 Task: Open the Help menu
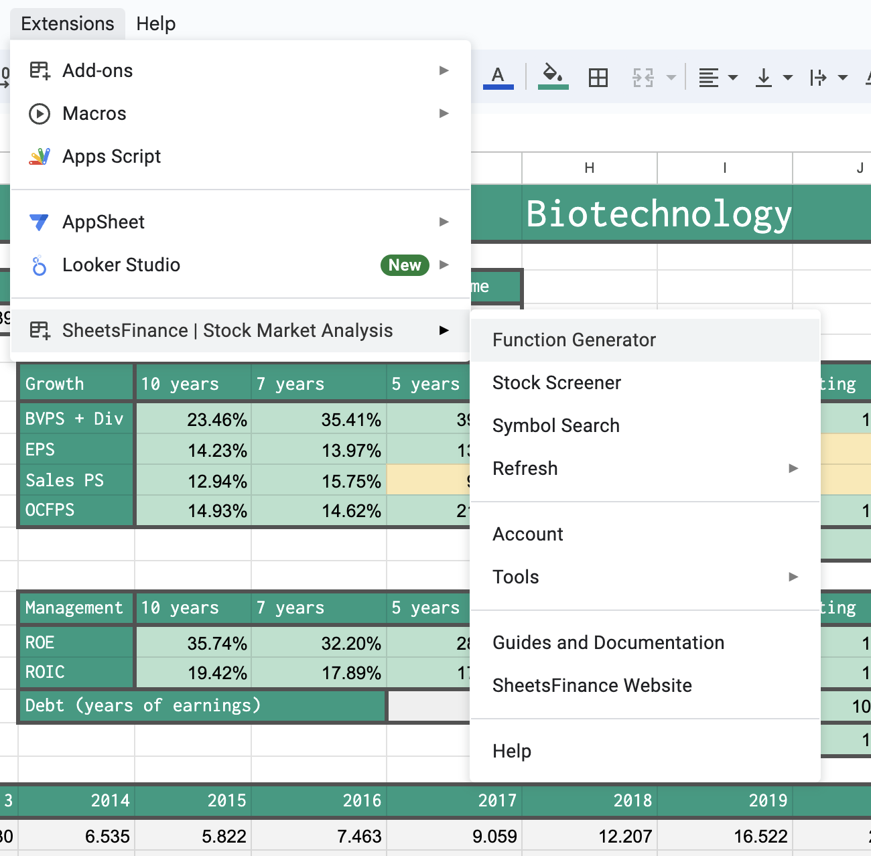155,23
